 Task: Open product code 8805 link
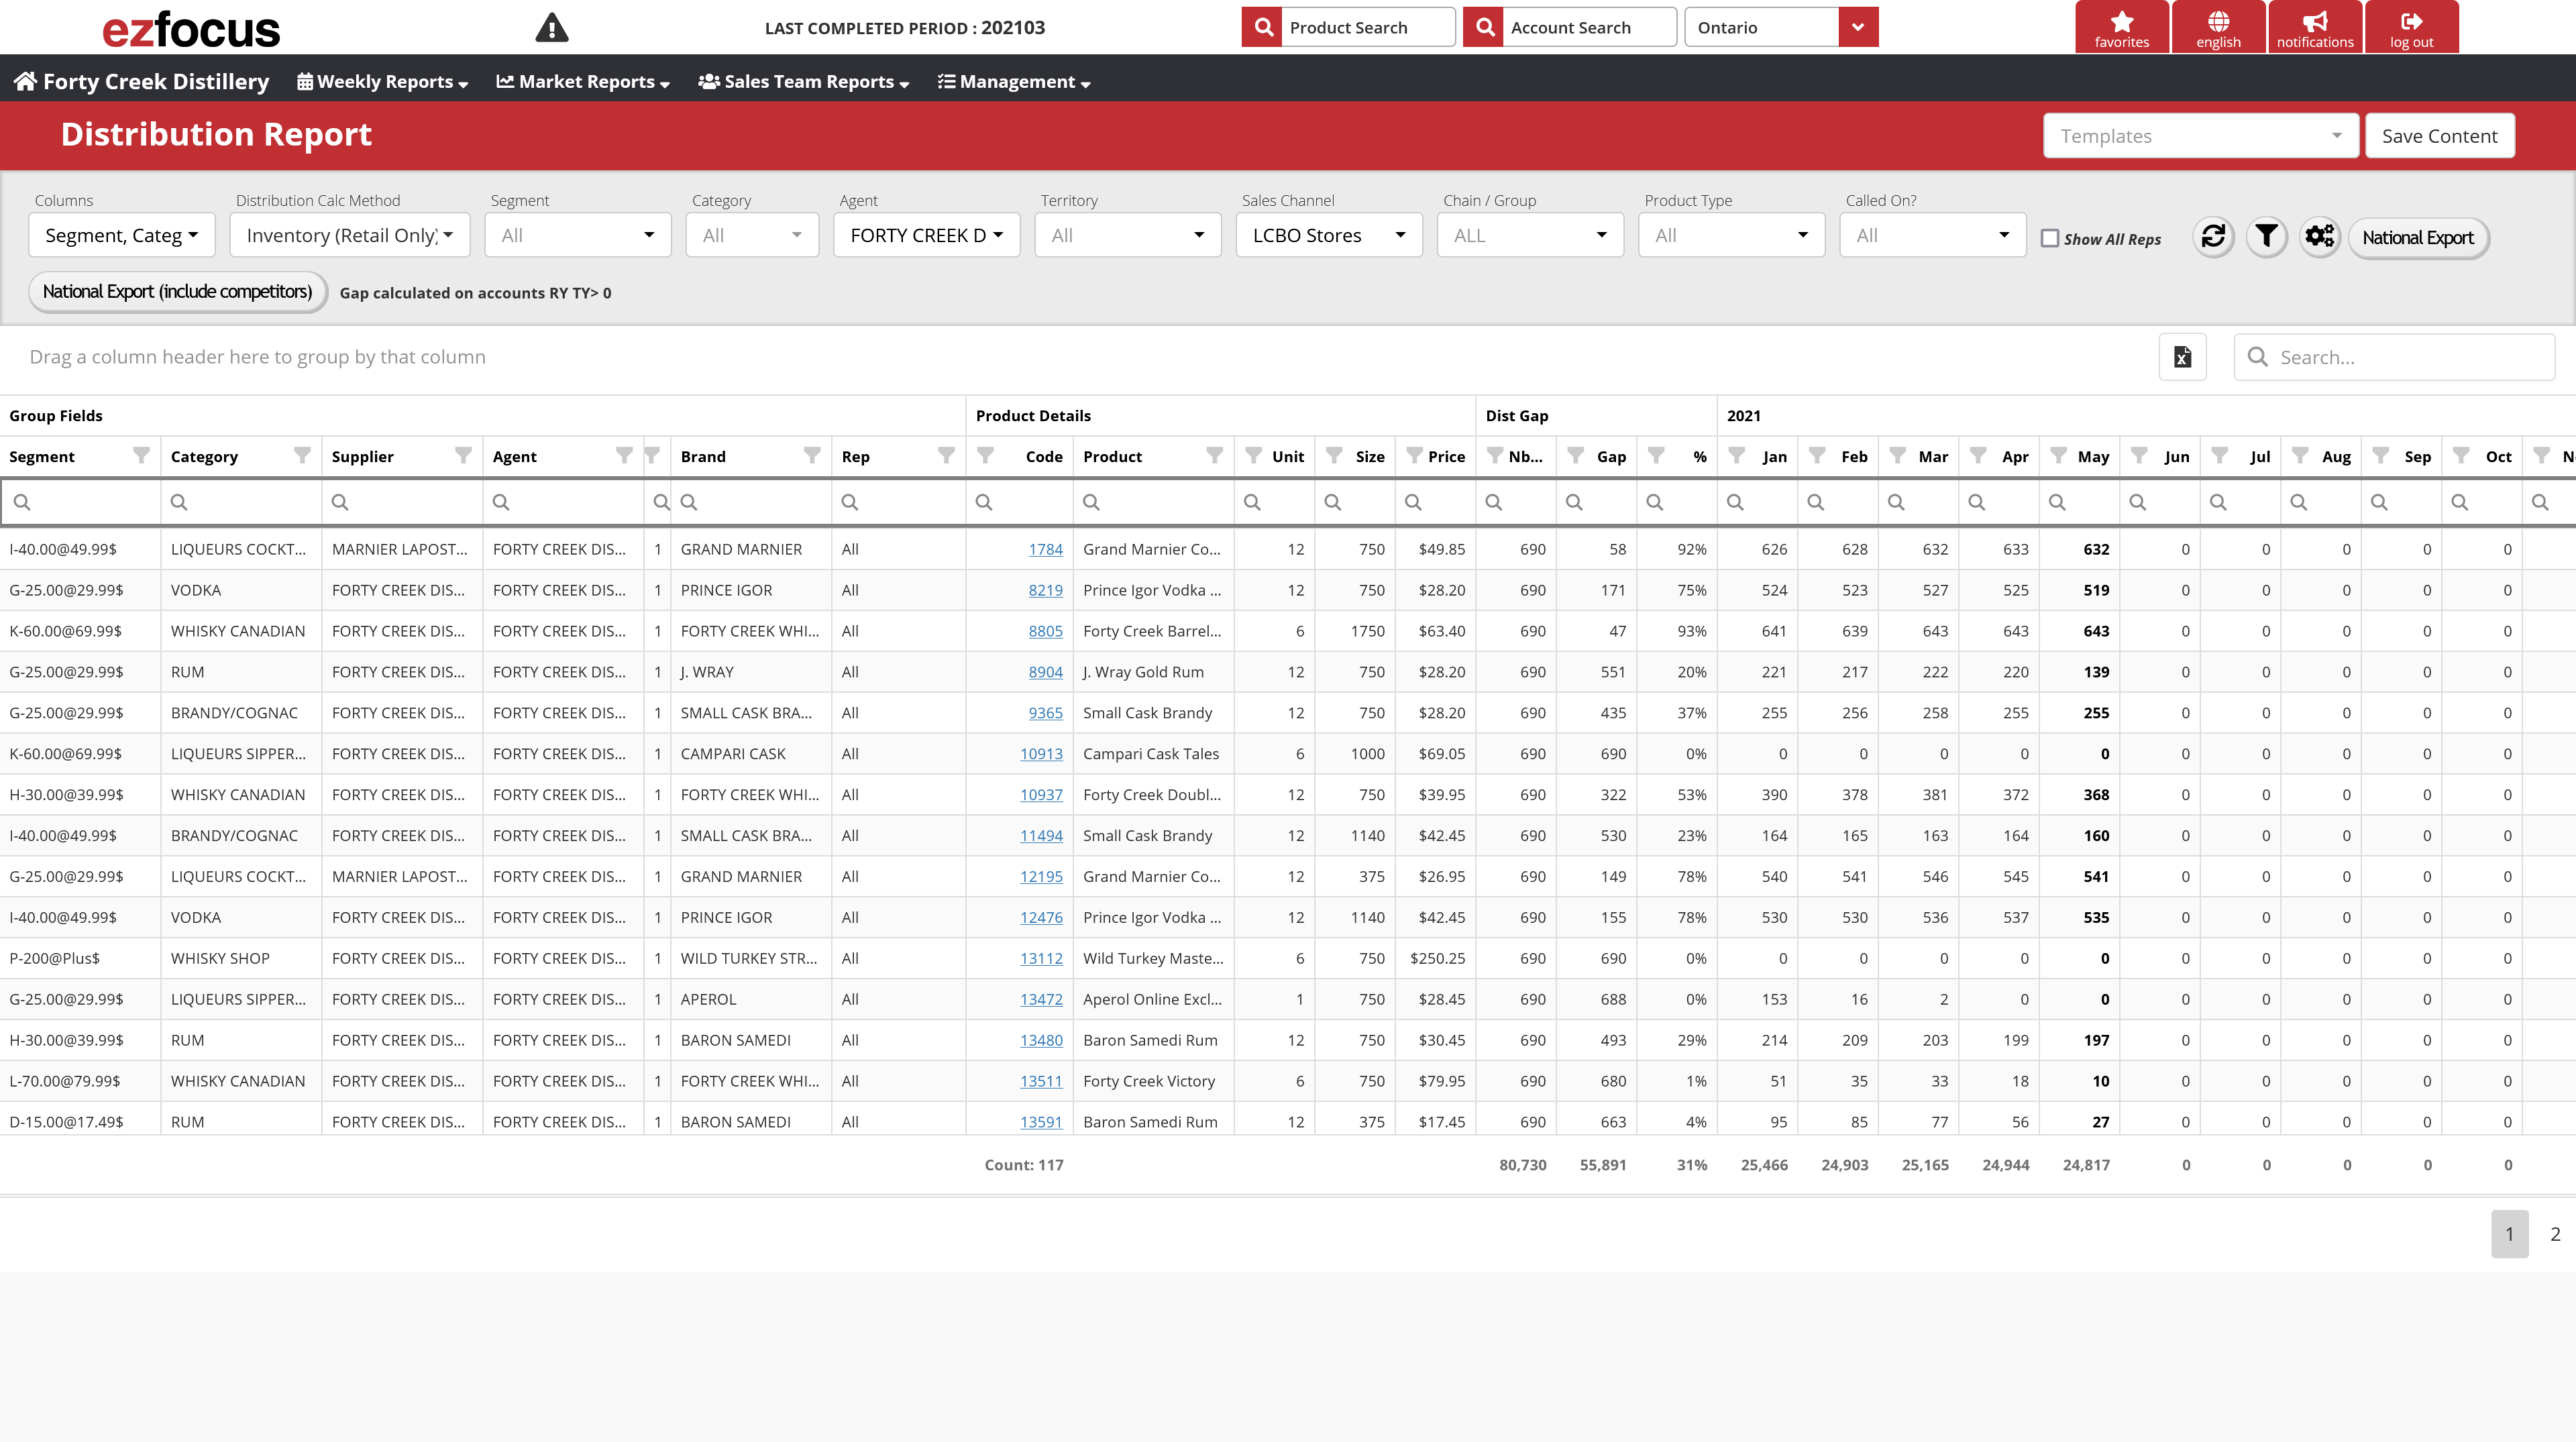point(1045,631)
